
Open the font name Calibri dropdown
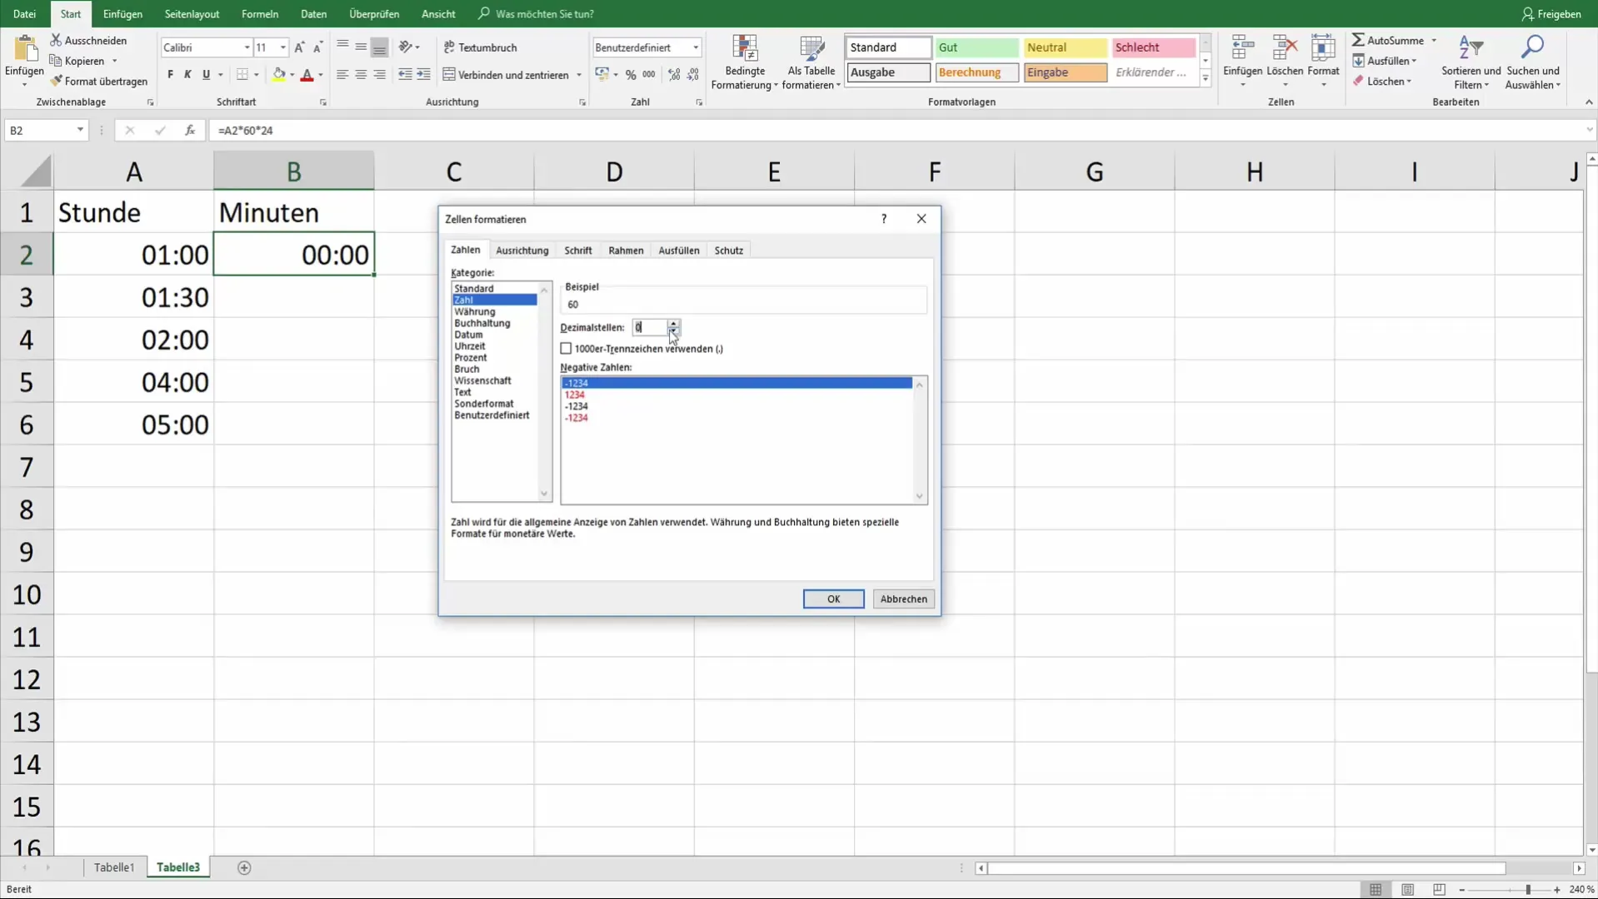[247, 47]
